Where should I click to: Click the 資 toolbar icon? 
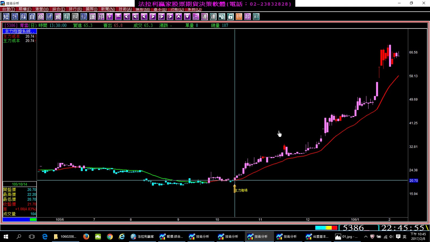pyautogui.click(x=58, y=17)
